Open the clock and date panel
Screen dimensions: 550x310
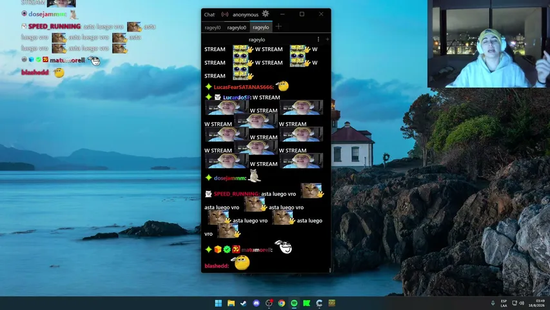pos(536,304)
